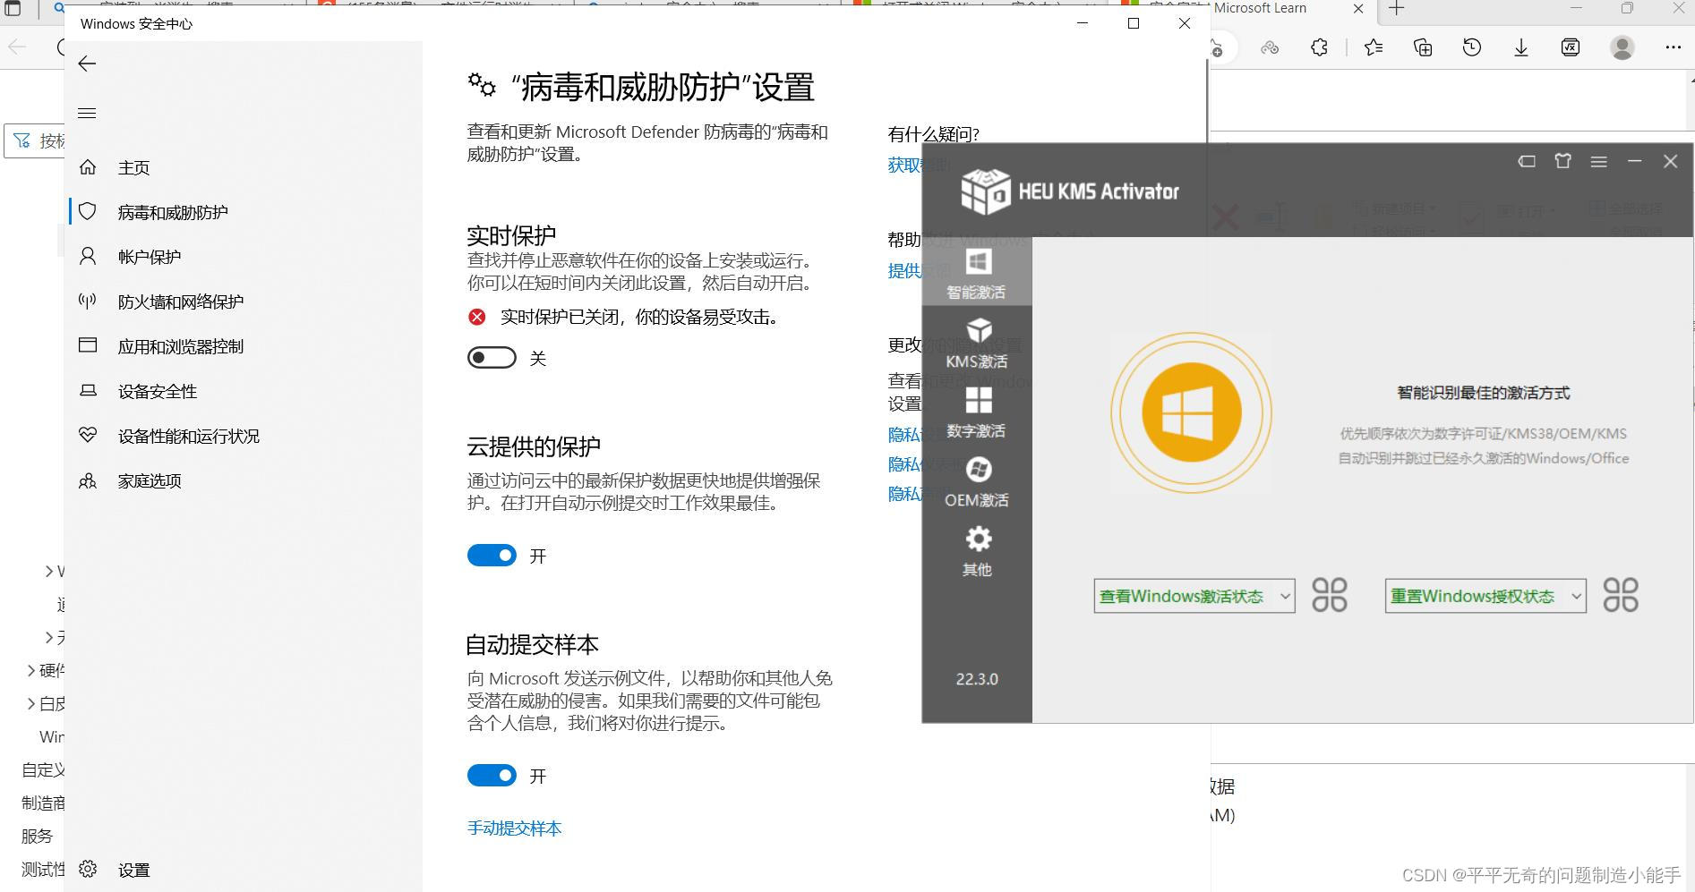This screenshot has width=1695, height=892.
Task: Click the shirt skin icon in HEU KMS
Action: [1563, 161]
